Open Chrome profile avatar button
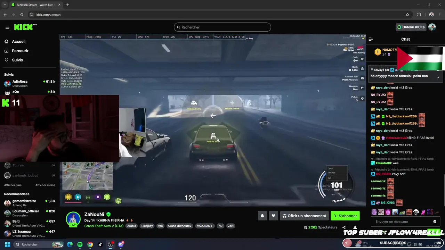 point(431,15)
